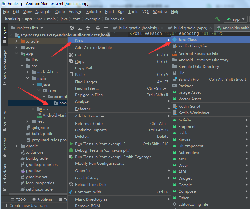Select Find in Files... option
Screen dimensions: 250x209
(x=119, y=88)
